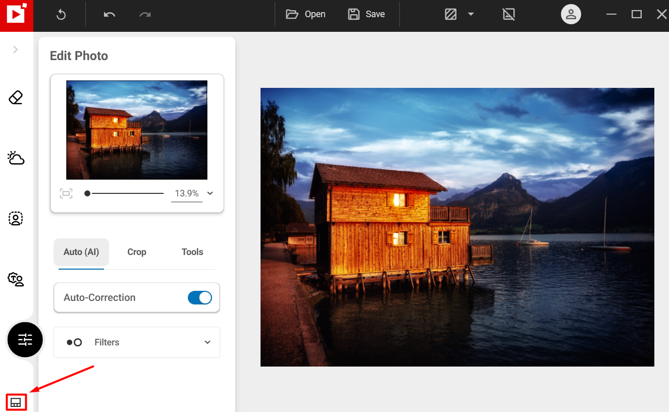
Task: Reset all edits with the revert icon
Action: point(61,15)
